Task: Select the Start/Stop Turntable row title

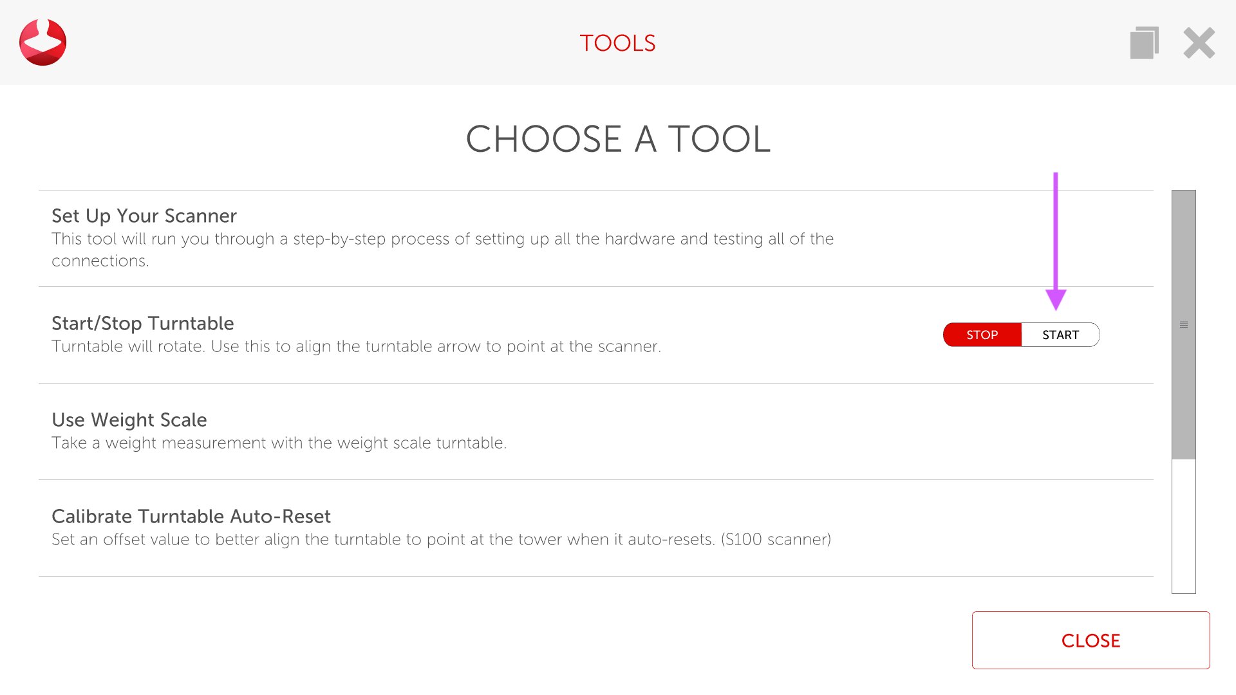Action: (143, 323)
